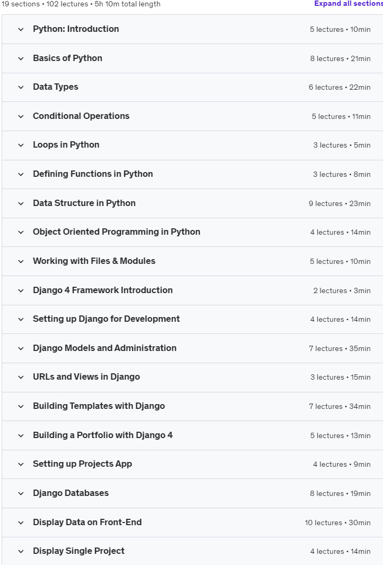Expand chevron beside Display Data on Front-End

point(21,523)
